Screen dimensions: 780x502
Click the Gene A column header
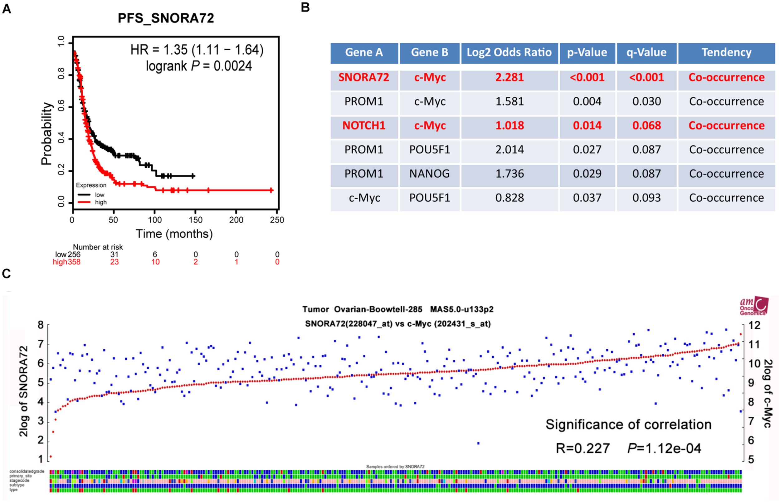tap(364, 52)
